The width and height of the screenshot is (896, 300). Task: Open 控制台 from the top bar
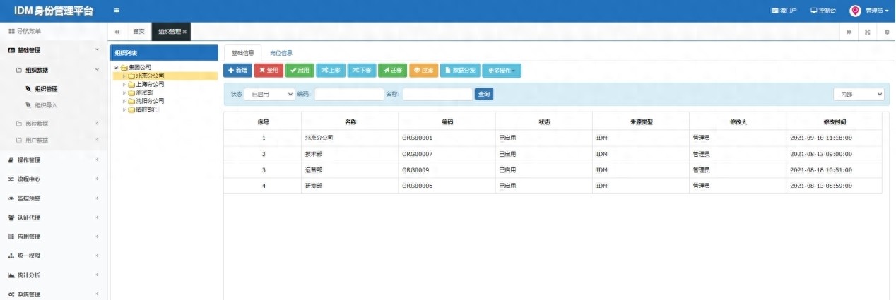(823, 11)
